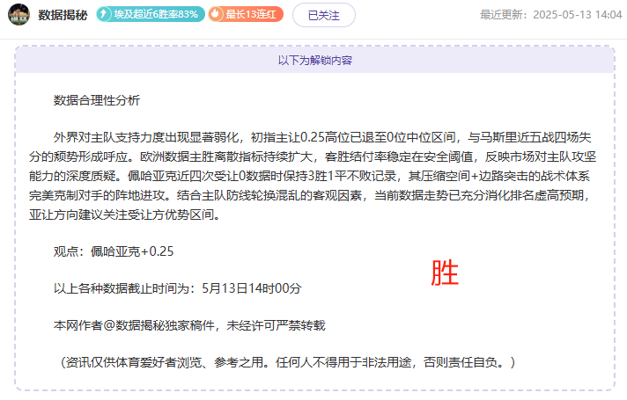Click the flame icon in 连红 badge
This screenshot has height=400, width=627.
216,14
